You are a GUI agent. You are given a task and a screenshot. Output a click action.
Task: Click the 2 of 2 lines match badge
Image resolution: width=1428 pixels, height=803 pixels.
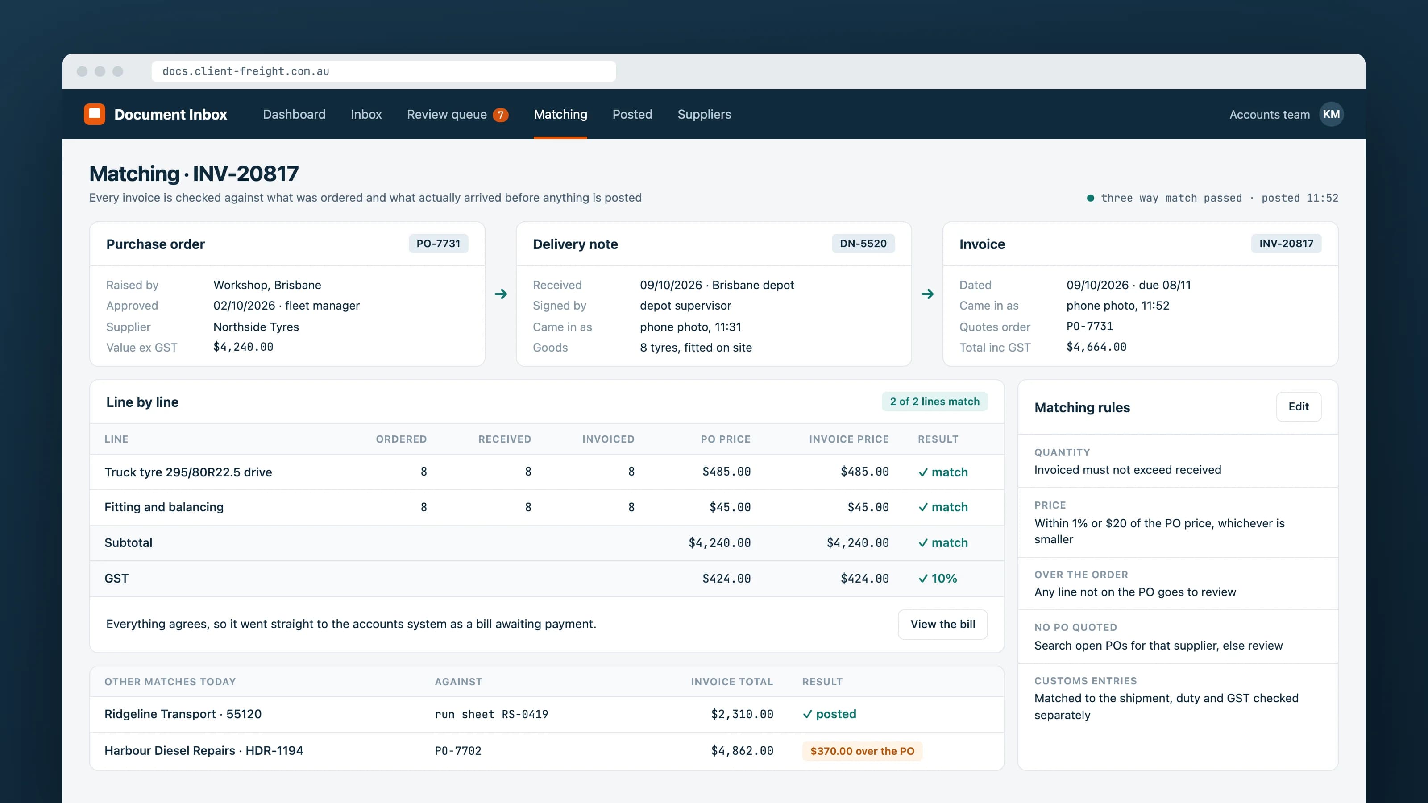pyautogui.click(x=934, y=401)
